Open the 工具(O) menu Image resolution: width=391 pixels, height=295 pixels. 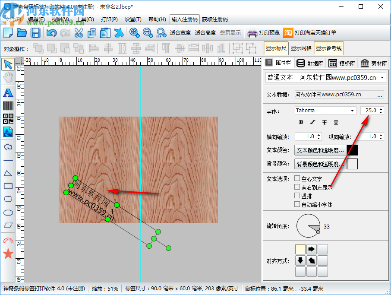pyautogui.click(x=85, y=19)
